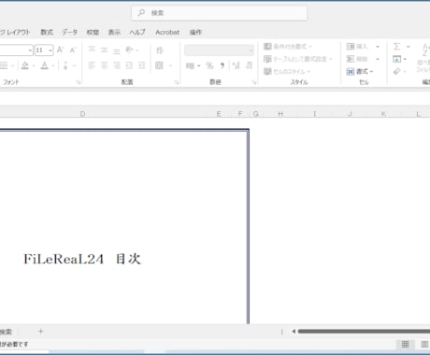Click the Clear eraser icon
430x355 pixels.
[396, 72]
